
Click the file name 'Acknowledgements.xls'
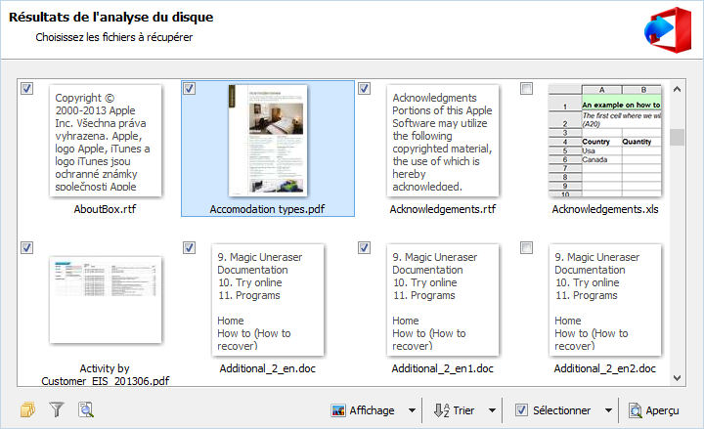coord(605,209)
